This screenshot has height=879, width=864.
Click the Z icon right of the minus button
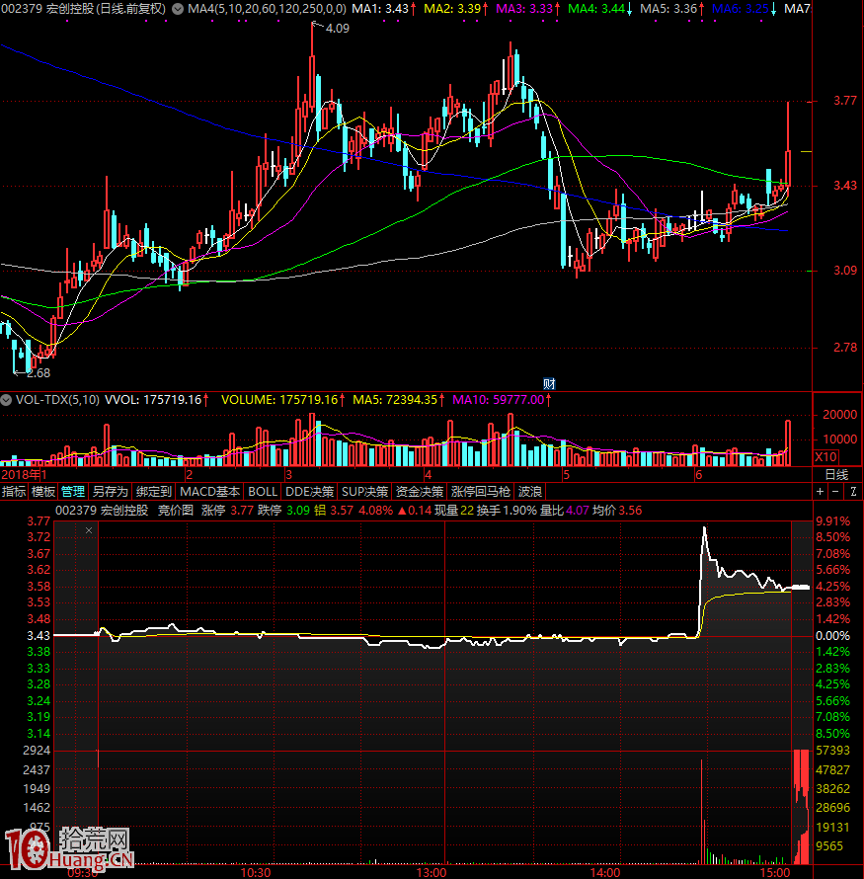tap(853, 492)
